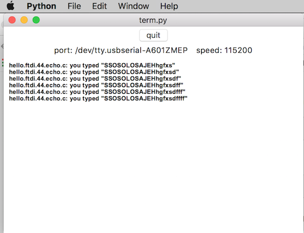Click the output line ending in "hgfxsd"

pos(94,72)
